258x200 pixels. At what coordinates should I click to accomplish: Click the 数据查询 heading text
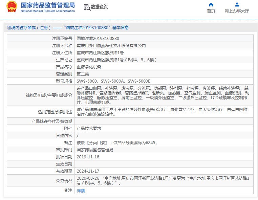100,7
